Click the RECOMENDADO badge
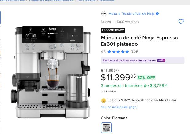This screenshot has width=190, height=134. [113, 30]
